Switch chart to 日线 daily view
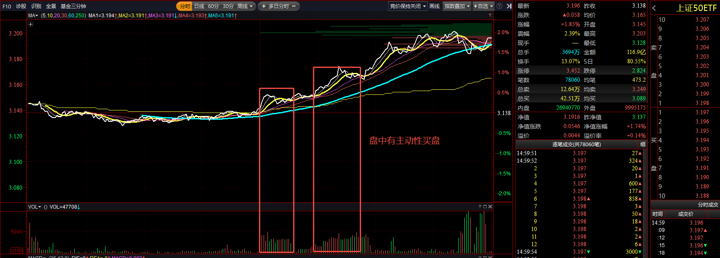The height and width of the screenshot is (258, 720). (x=199, y=6)
